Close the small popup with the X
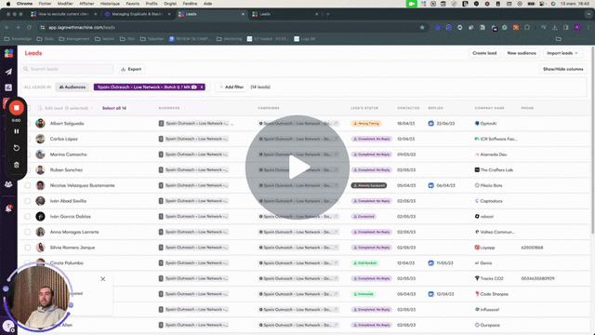 103,279
